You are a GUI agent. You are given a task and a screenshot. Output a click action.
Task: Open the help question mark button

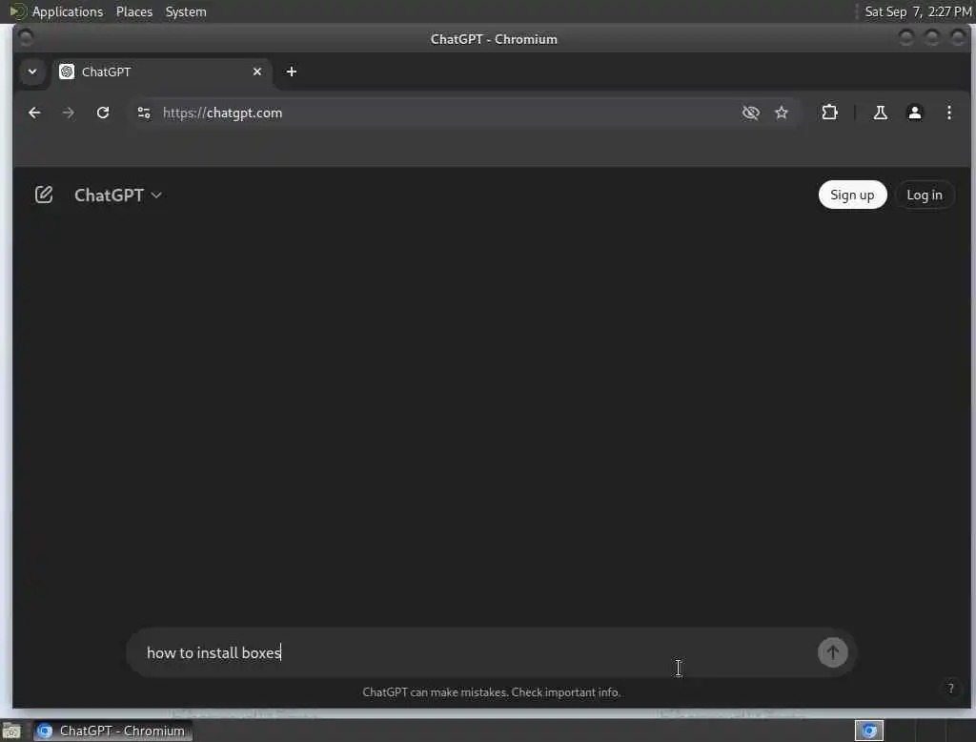click(x=950, y=688)
